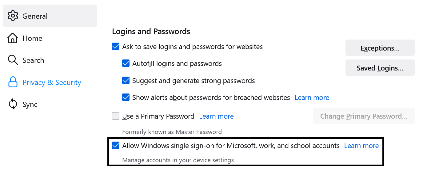Open Learn more about breached website alerts
The image size is (423, 179).
[312, 97]
